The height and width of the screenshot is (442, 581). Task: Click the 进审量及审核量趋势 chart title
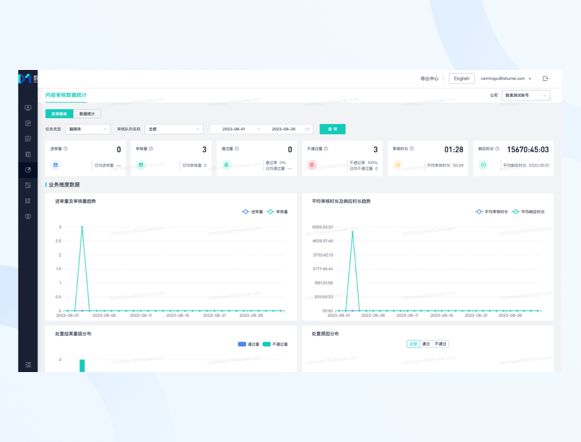pos(76,201)
